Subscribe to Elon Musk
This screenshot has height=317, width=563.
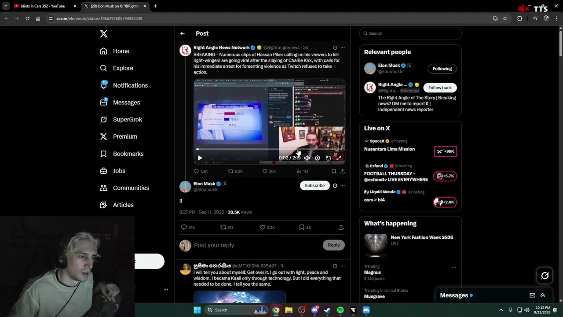[315, 185]
